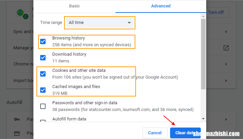Click the scrollbar up arrow in dialog

click(203, 16)
